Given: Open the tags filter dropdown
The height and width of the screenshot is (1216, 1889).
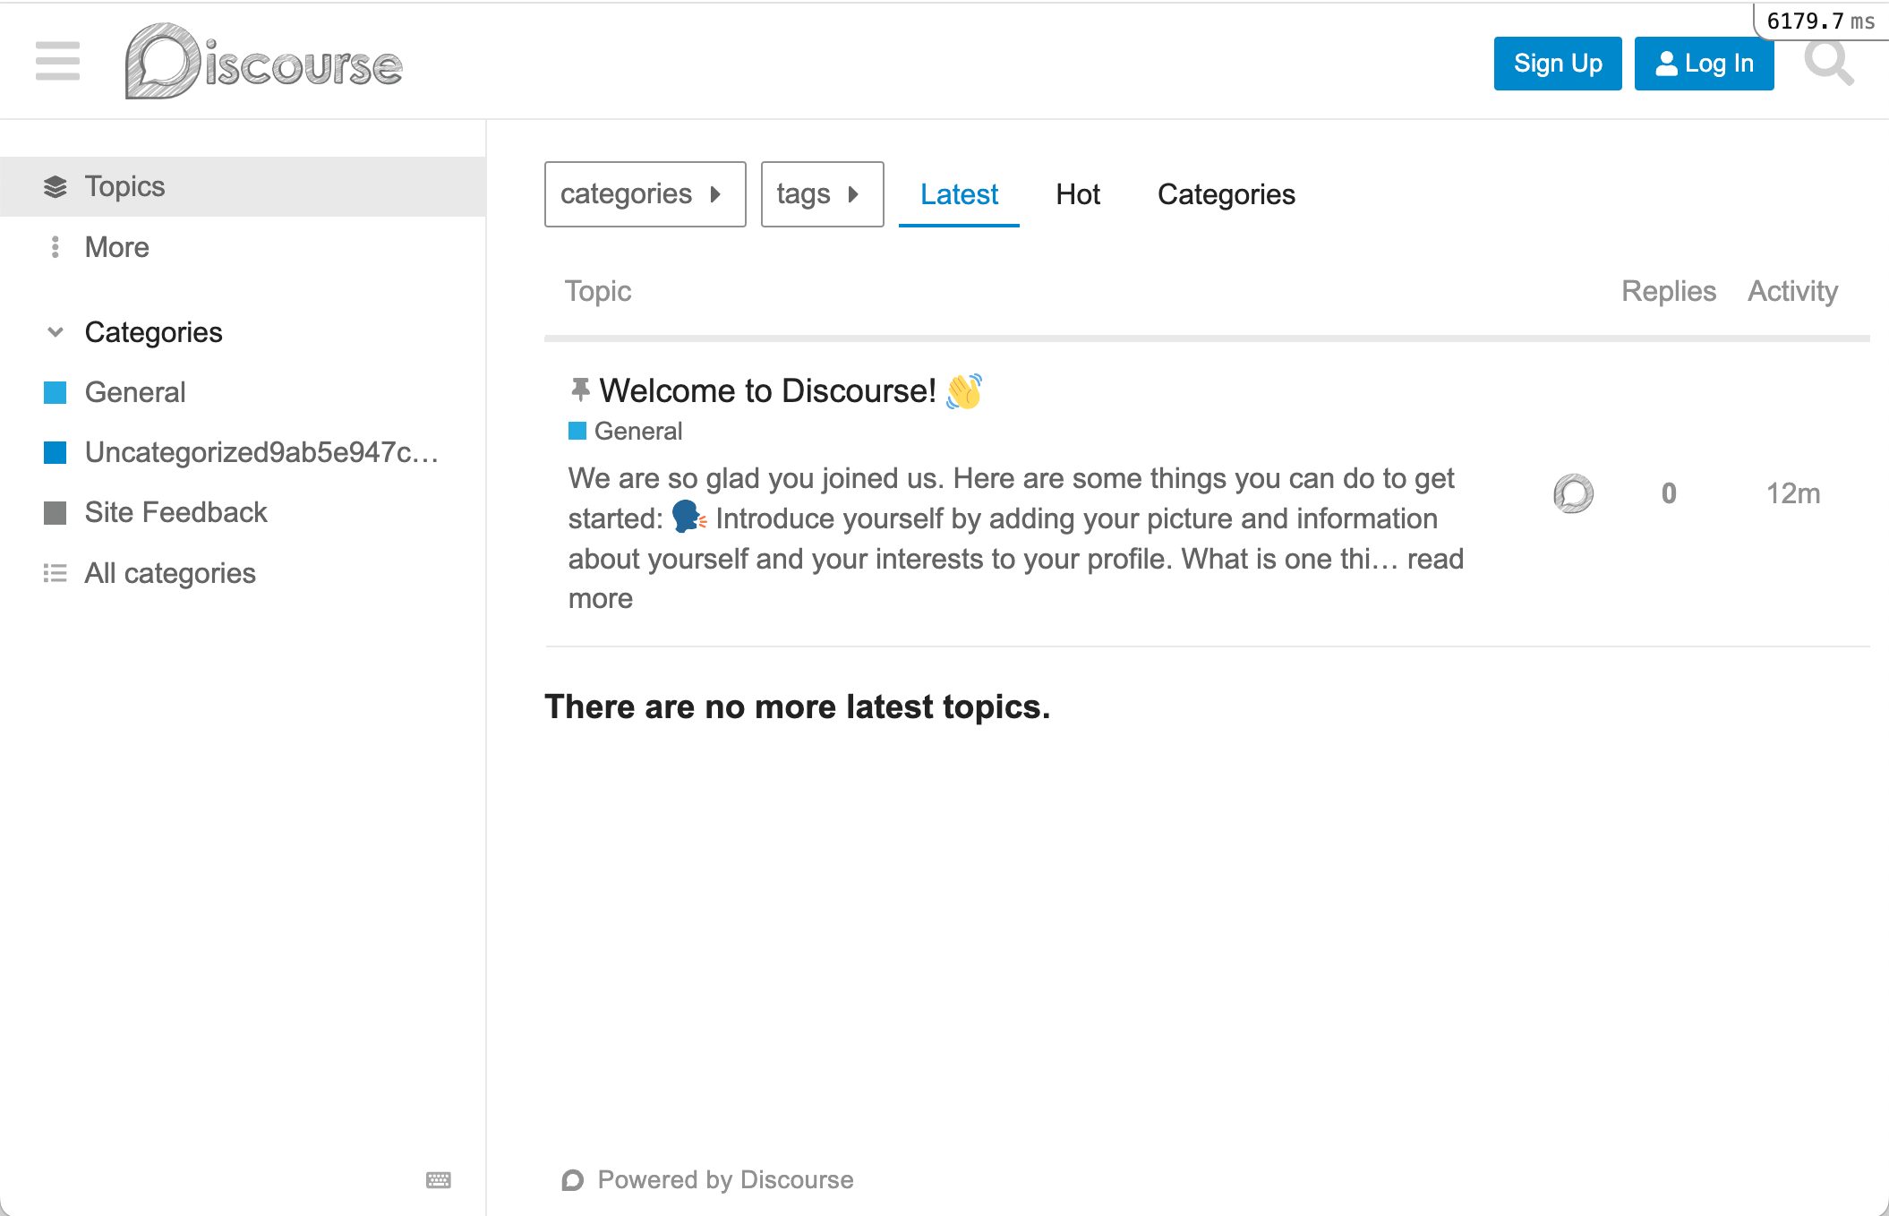Looking at the screenshot, I should [x=822, y=194].
